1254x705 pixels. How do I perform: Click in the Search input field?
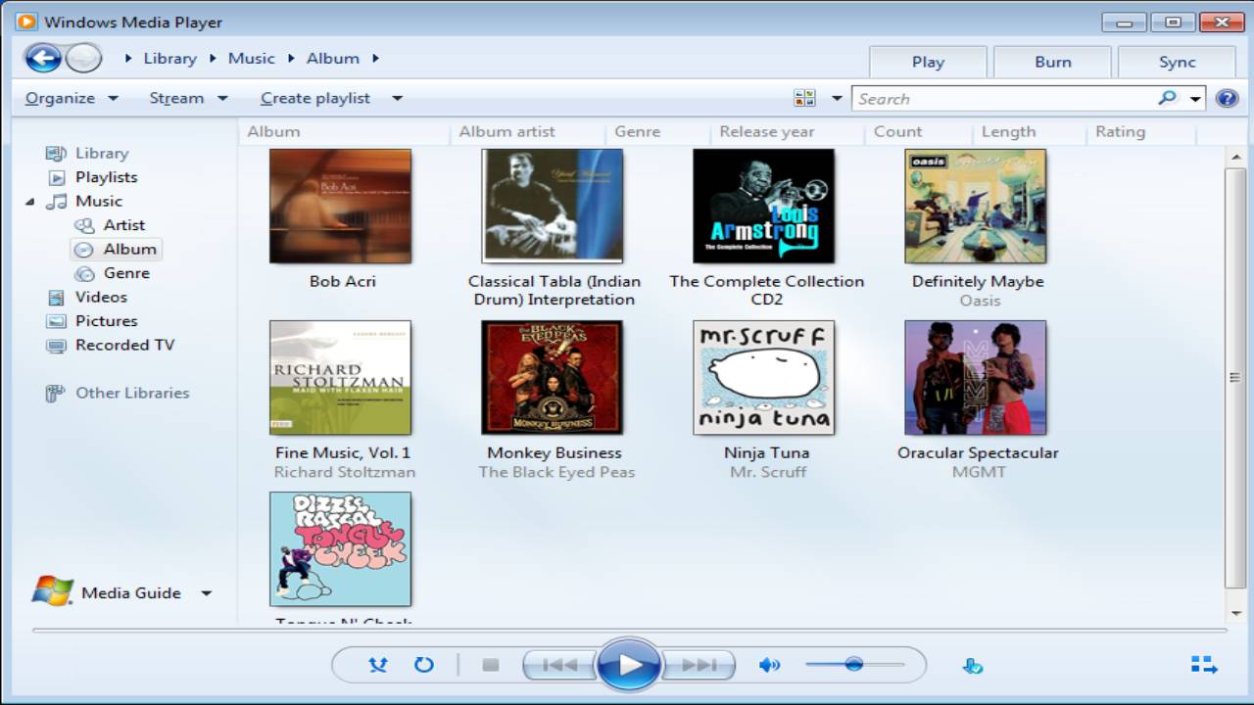tap(1004, 98)
